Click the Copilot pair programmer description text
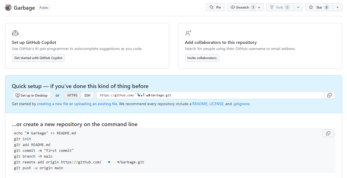 point(77,49)
